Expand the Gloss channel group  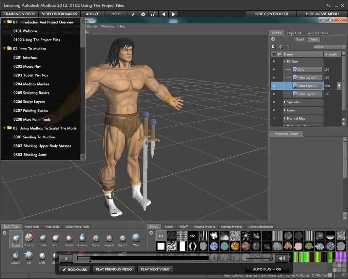pyautogui.click(x=285, y=110)
